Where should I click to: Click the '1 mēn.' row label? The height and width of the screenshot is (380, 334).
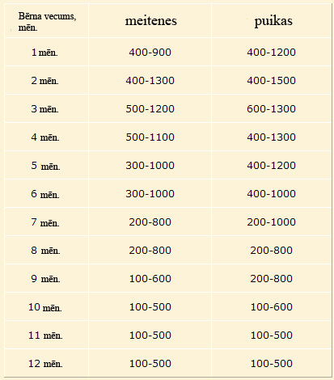[x=44, y=53]
